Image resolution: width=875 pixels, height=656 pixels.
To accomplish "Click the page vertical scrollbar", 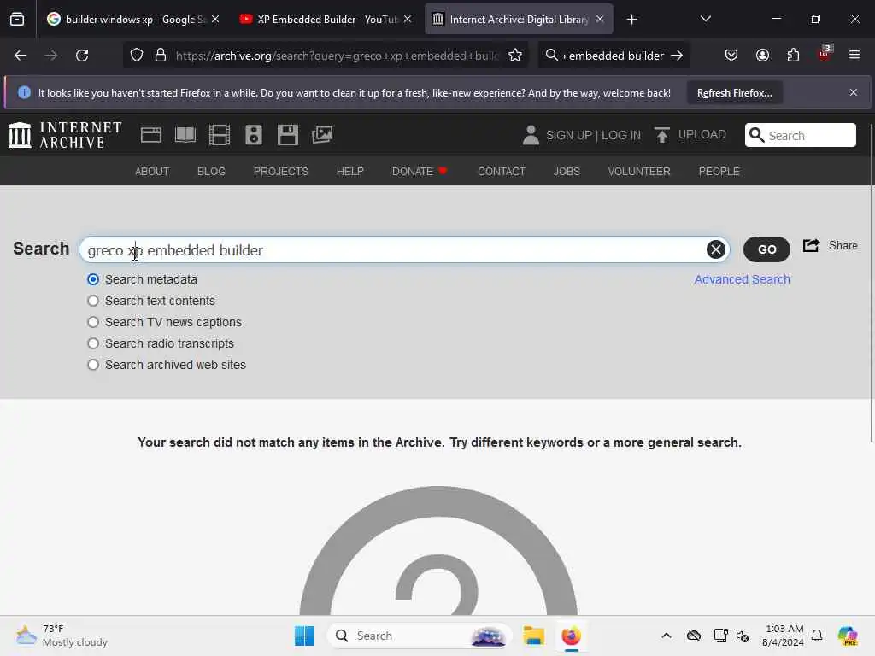I will [x=871, y=284].
